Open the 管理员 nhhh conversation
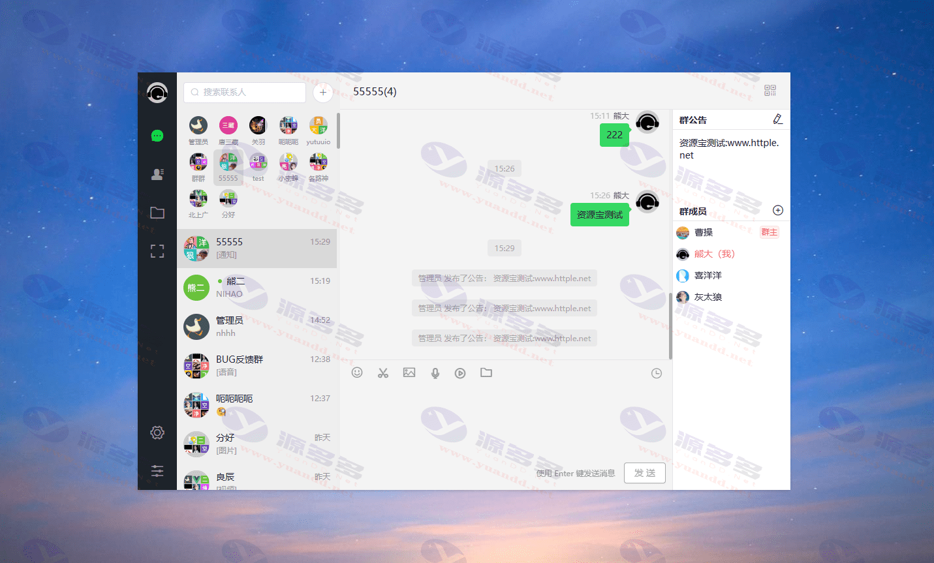The image size is (934, 563). 257,327
